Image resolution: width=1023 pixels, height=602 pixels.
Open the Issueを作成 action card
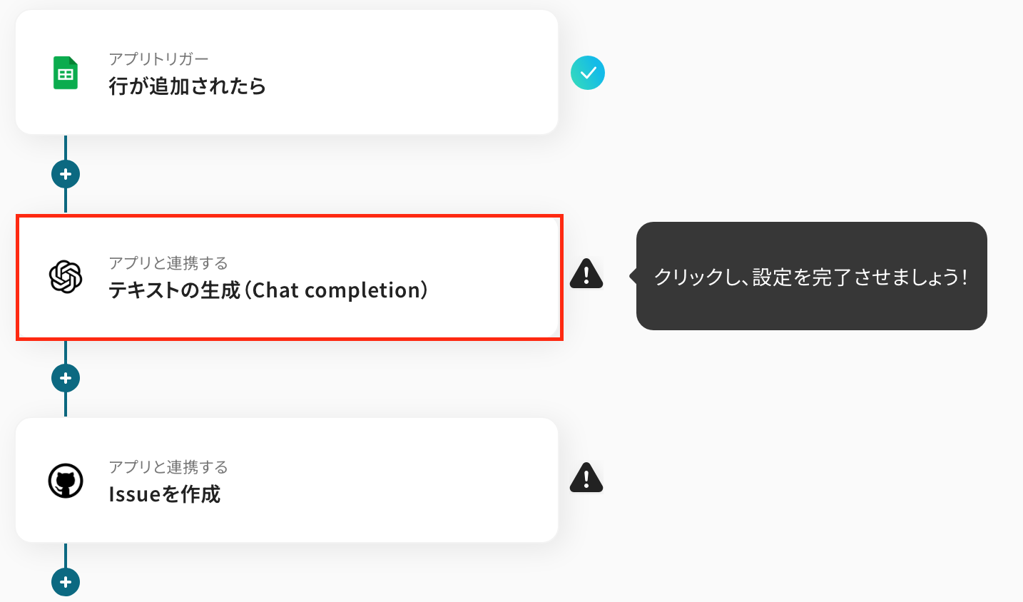click(x=287, y=480)
